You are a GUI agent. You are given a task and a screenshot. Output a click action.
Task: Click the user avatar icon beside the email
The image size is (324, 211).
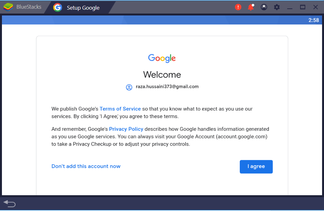(129, 87)
